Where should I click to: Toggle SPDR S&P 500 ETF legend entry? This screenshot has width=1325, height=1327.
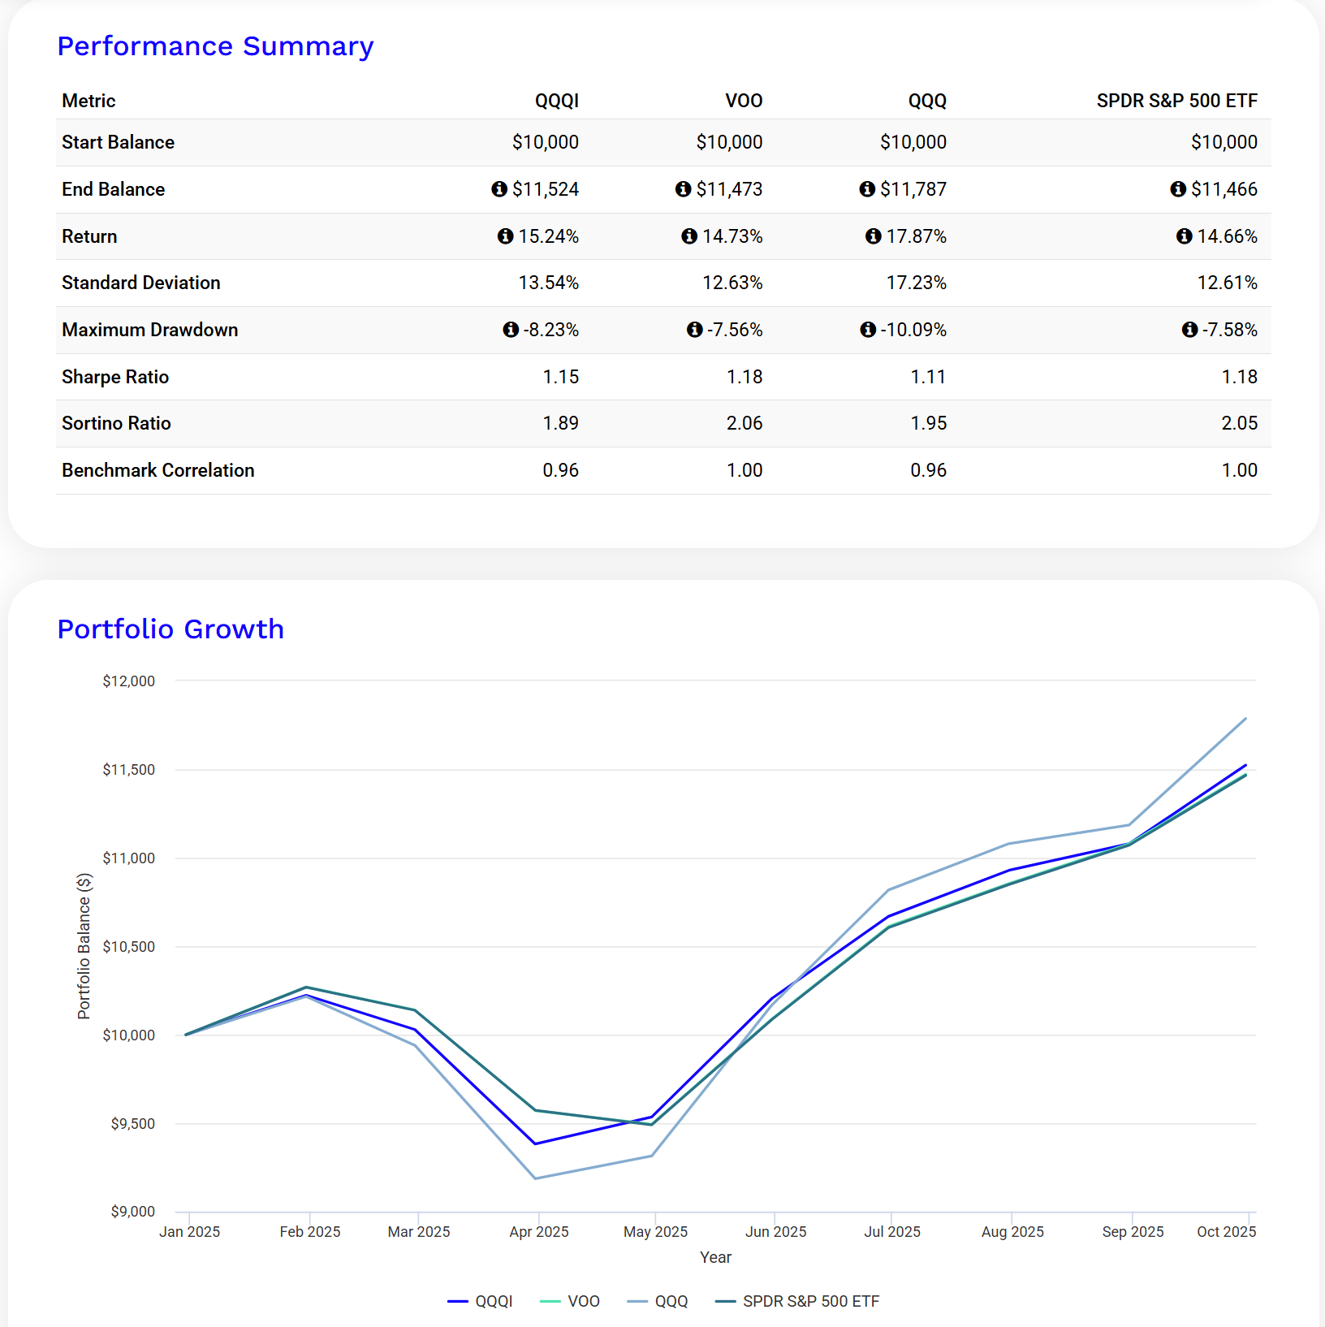tap(797, 1301)
